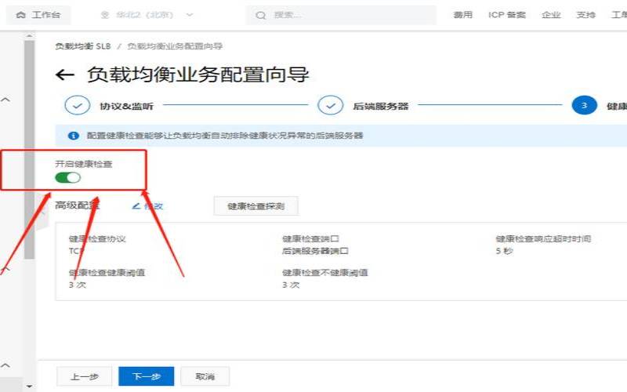
Task: Click the 健康检查探测 button
Action: pyautogui.click(x=256, y=206)
